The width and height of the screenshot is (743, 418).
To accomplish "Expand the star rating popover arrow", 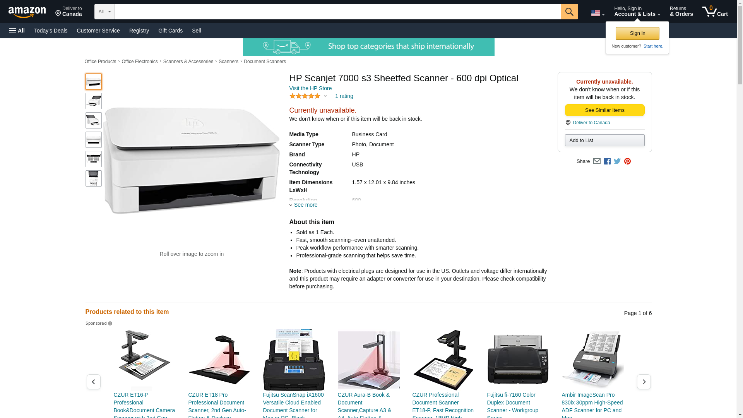I will (325, 96).
